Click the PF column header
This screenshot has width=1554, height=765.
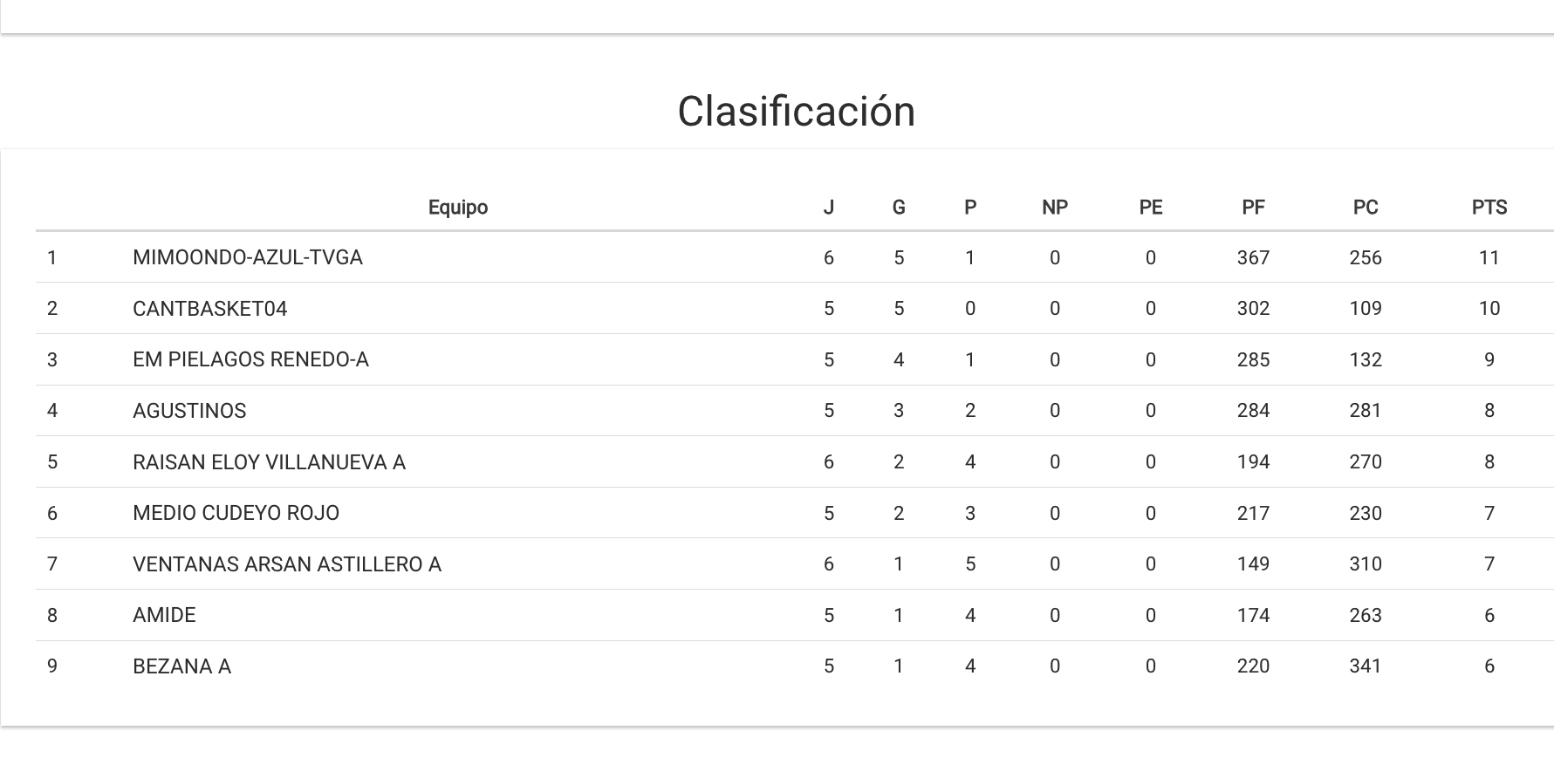1253,208
